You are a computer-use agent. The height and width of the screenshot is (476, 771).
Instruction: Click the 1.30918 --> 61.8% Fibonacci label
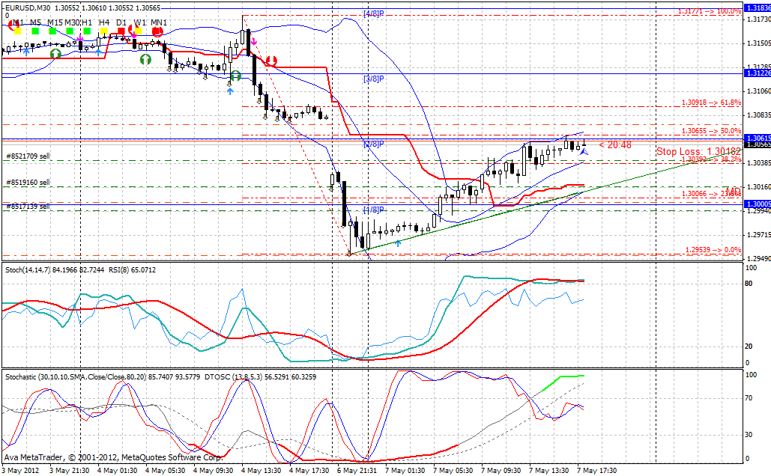click(x=711, y=103)
